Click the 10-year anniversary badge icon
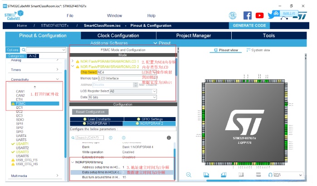Screen dimensions: 317x186 point(233,15)
